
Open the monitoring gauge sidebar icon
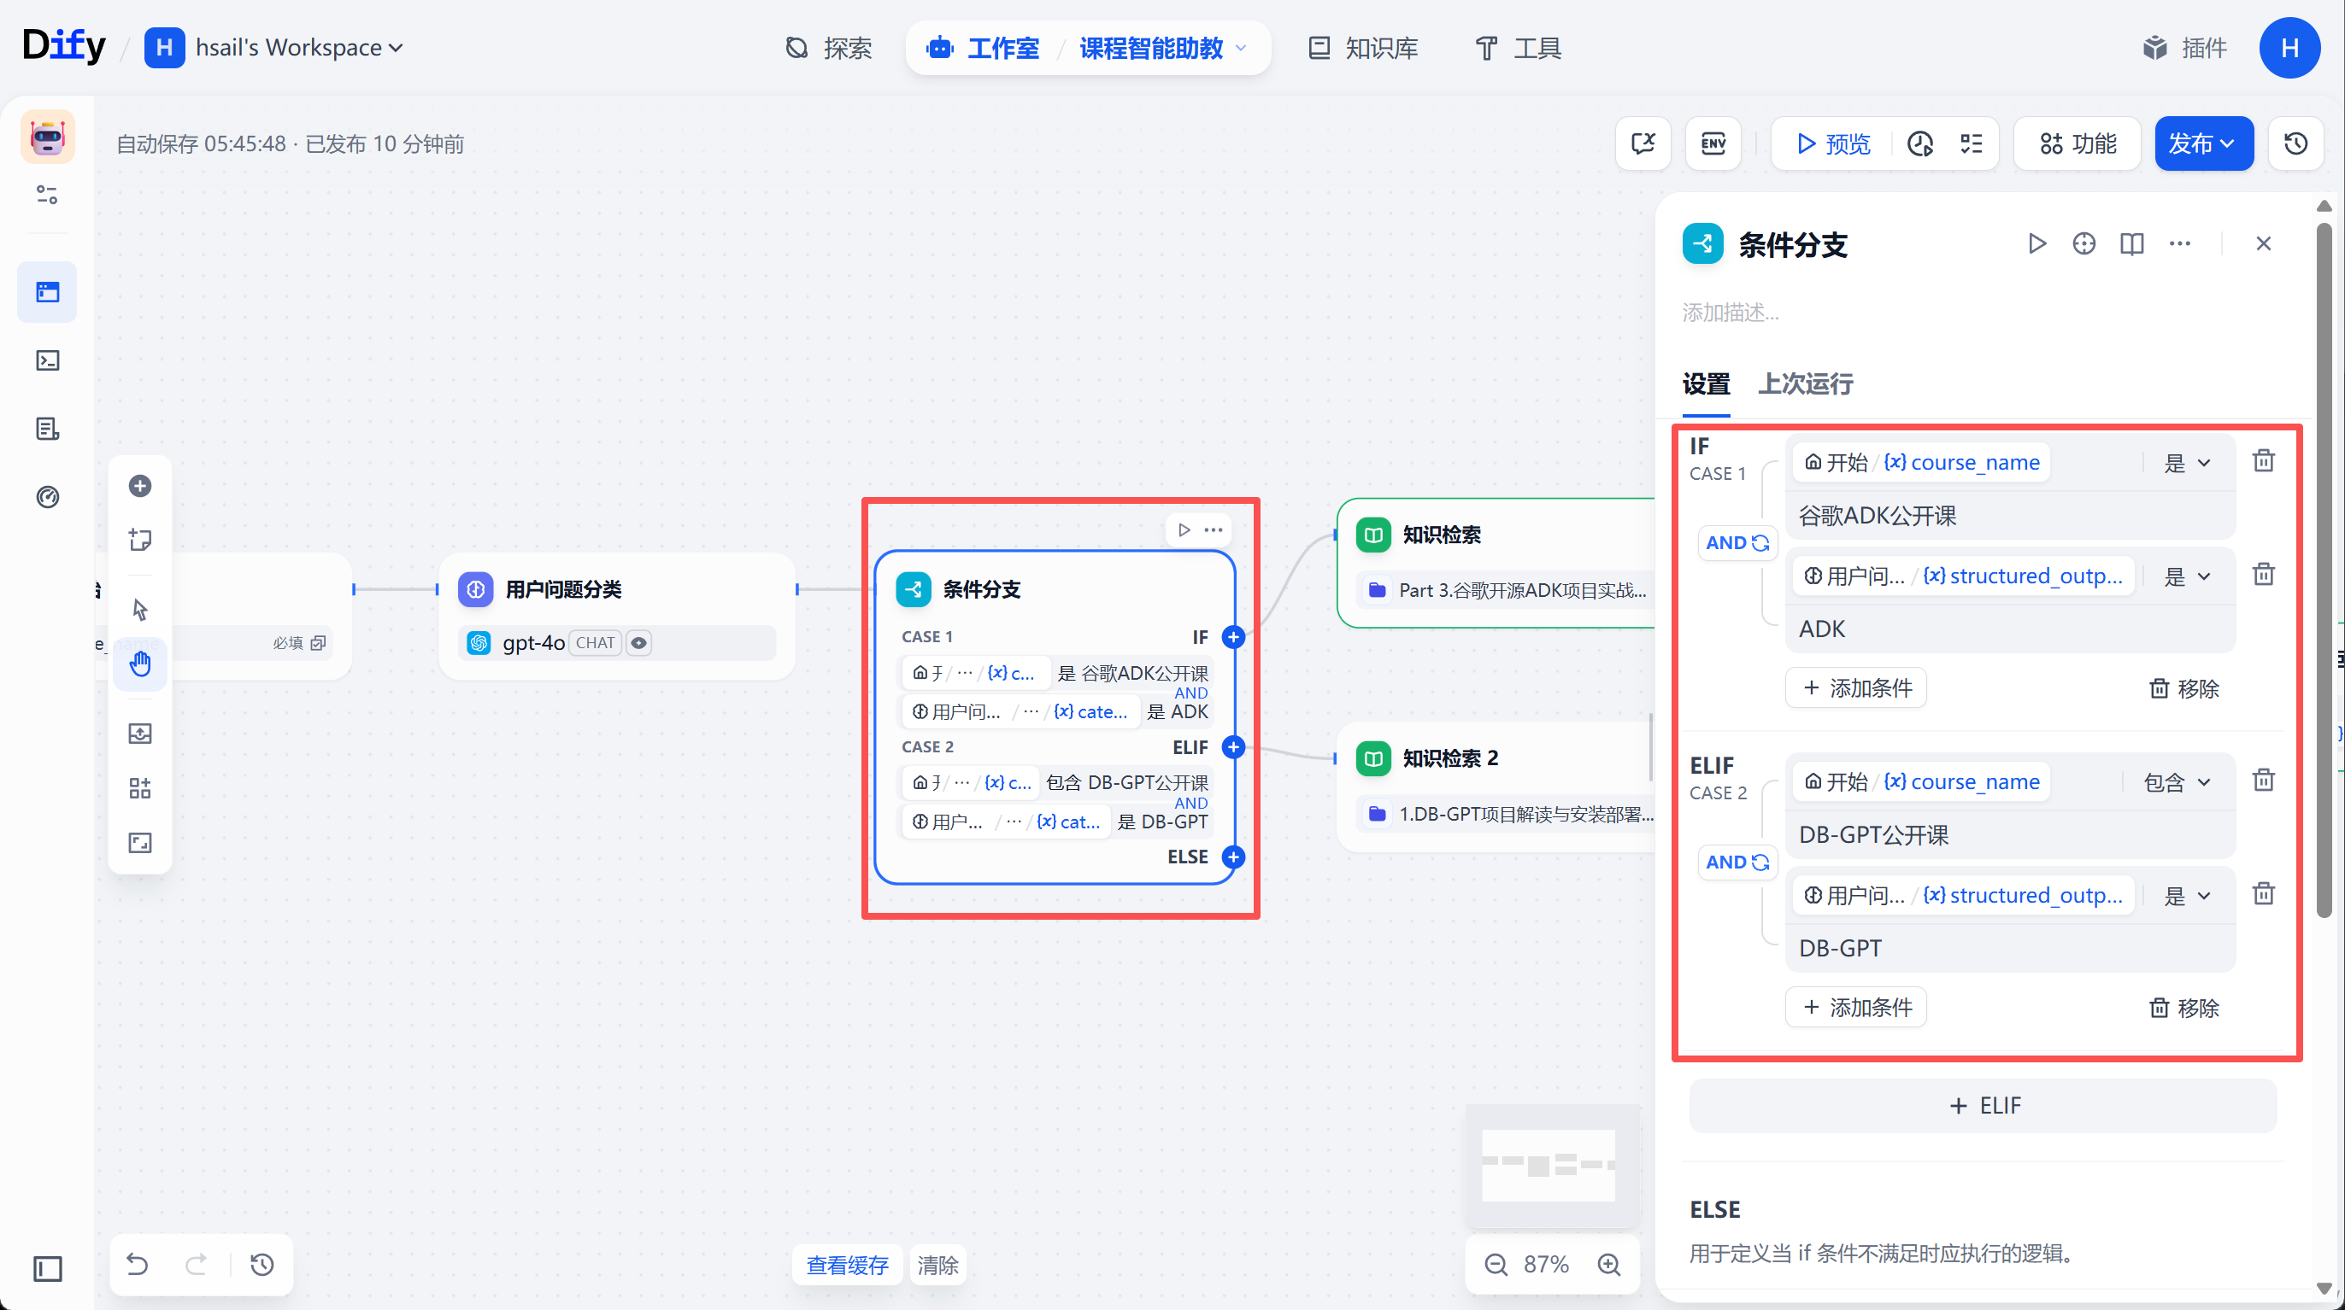(47, 497)
